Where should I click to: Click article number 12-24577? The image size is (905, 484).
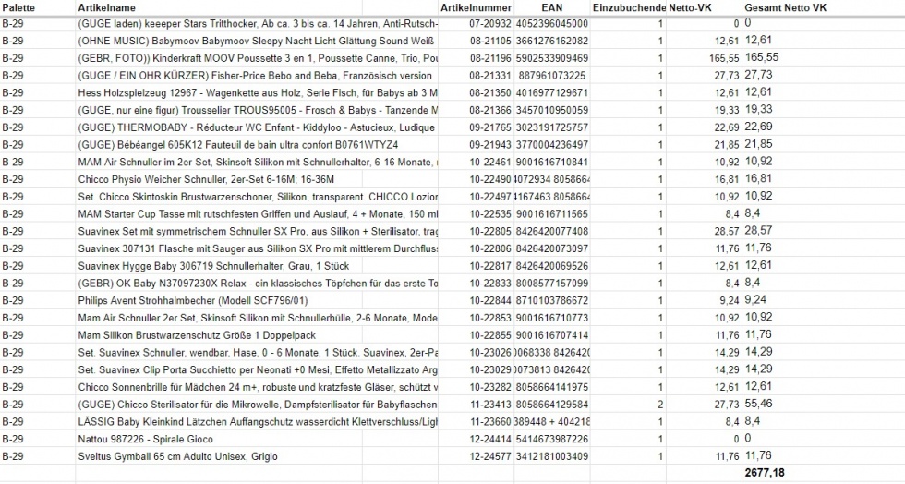pos(490,457)
